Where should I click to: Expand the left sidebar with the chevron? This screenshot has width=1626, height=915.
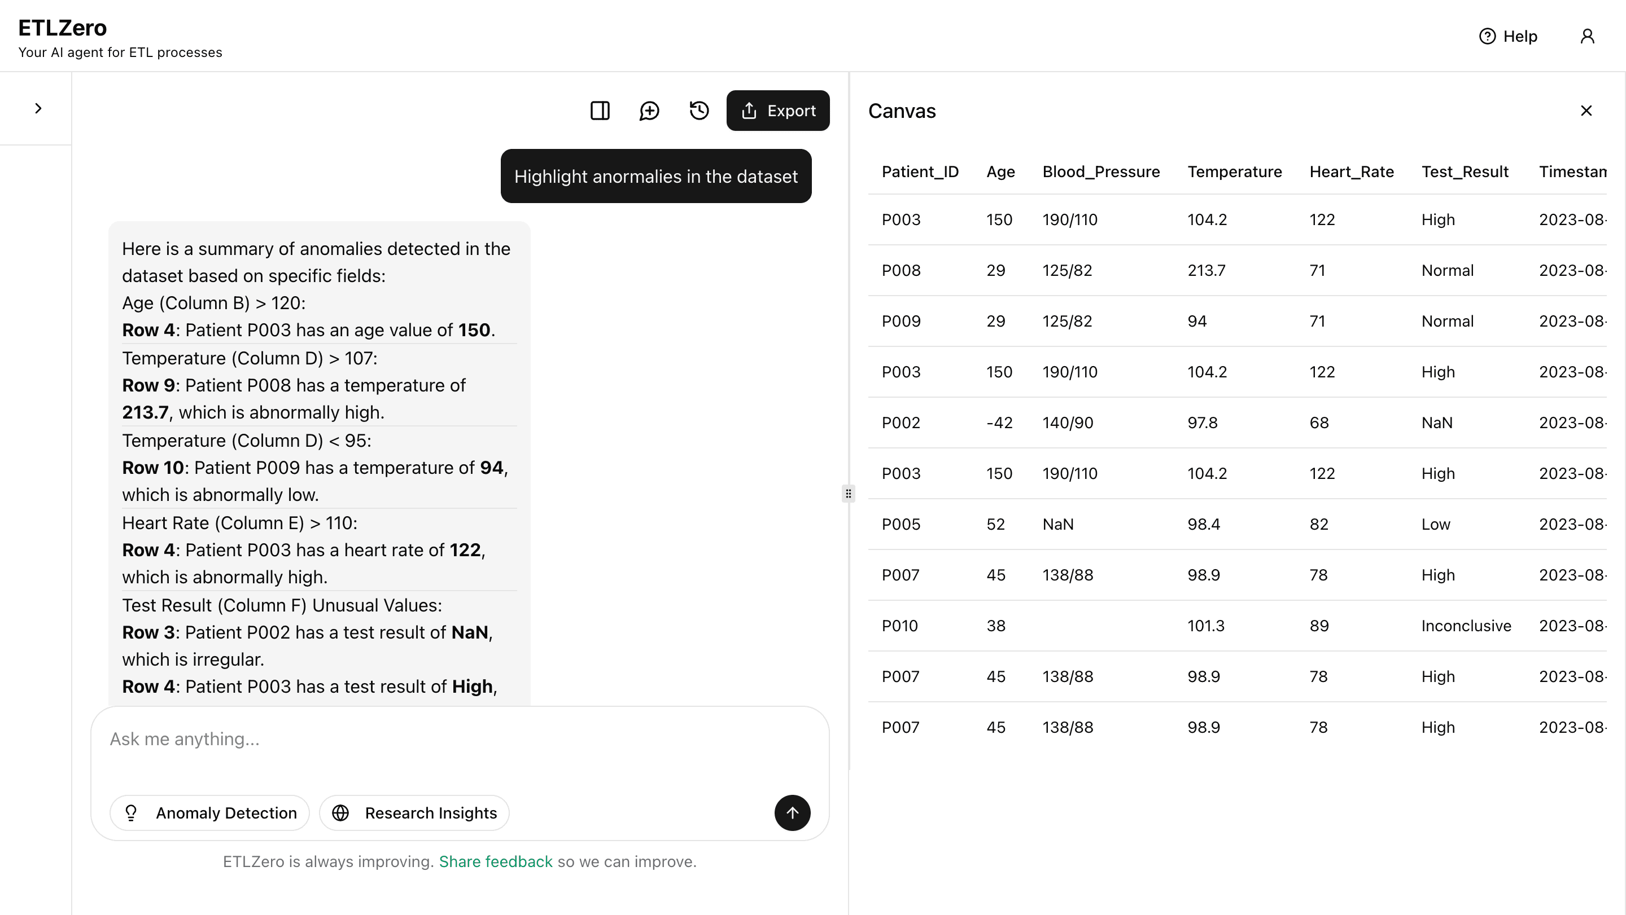(x=38, y=108)
